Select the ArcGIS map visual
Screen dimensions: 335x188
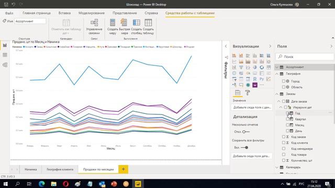(x=248, y=85)
